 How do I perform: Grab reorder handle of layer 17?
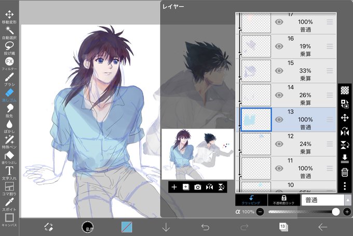pyautogui.click(x=330, y=22)
